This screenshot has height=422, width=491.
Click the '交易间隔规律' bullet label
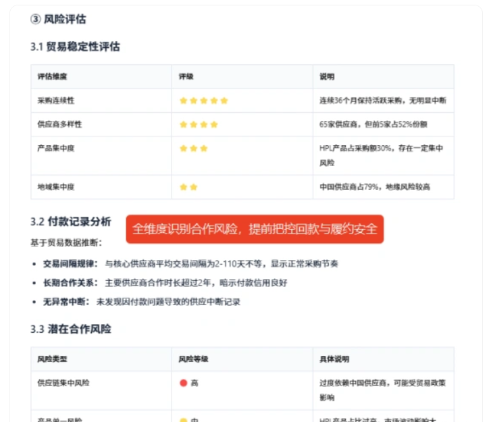click(70, 264)
